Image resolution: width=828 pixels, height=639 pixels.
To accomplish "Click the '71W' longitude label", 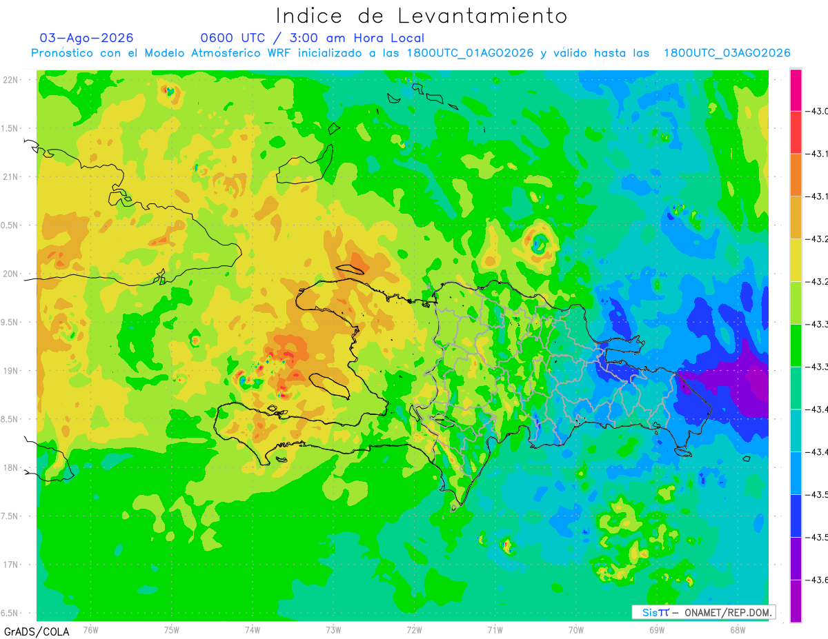I will (x=495, y=629).
